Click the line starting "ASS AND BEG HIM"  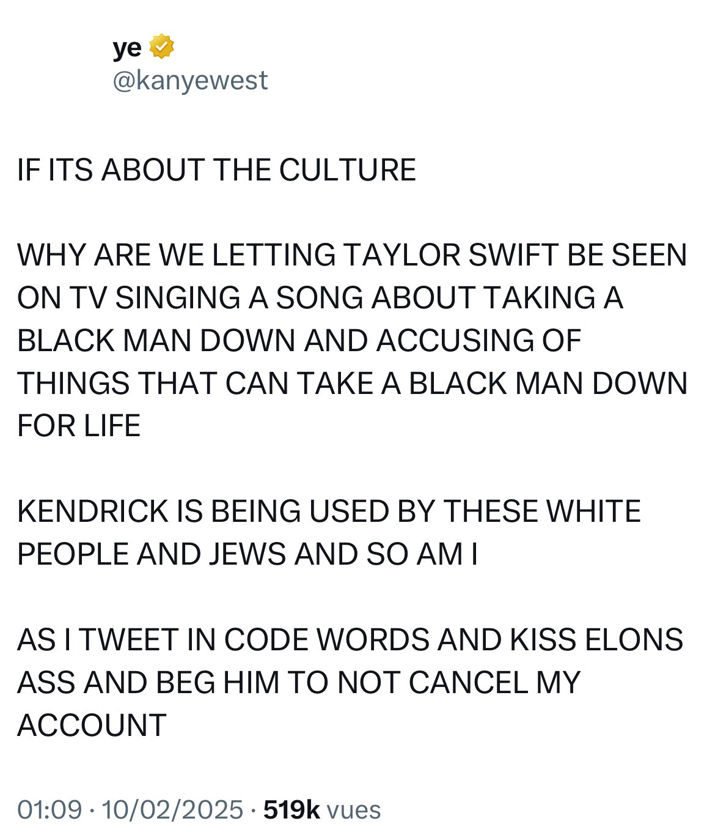298,683
